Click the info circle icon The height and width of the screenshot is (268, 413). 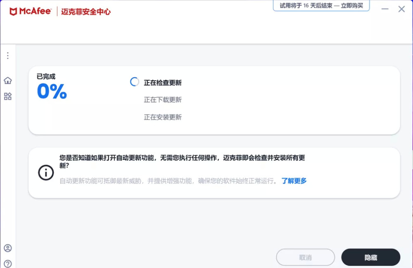46,173
